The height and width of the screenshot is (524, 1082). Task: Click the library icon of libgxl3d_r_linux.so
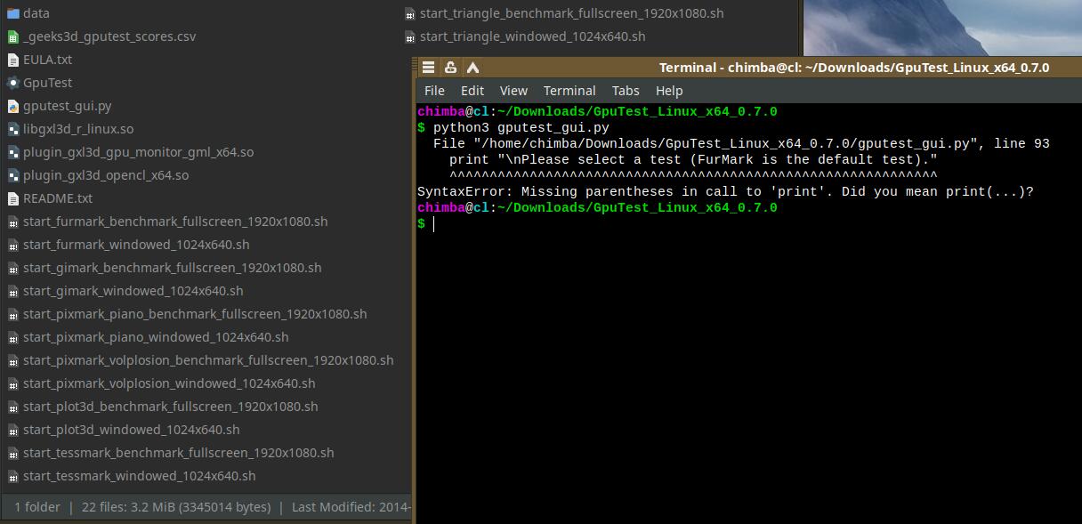tap(12, 129)
